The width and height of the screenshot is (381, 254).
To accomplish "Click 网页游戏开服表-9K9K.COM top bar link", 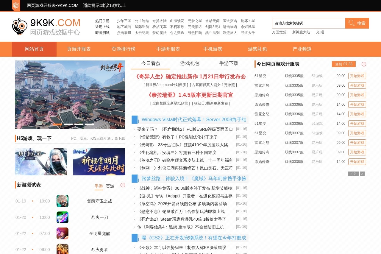I will [x=53, y=5].
